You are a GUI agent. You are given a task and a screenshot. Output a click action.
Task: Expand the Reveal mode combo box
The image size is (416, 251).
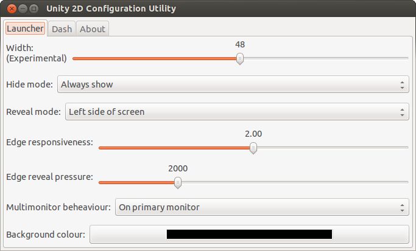(x=236, y=112)
